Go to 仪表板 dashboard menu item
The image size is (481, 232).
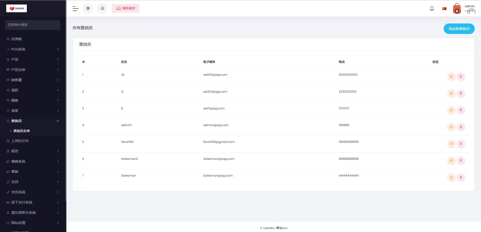click(17, 39)
